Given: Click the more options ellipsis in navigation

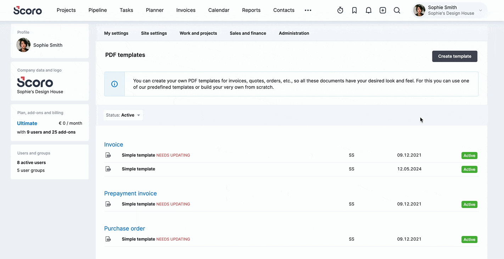Looking at the screenshot, I should 308,10.
